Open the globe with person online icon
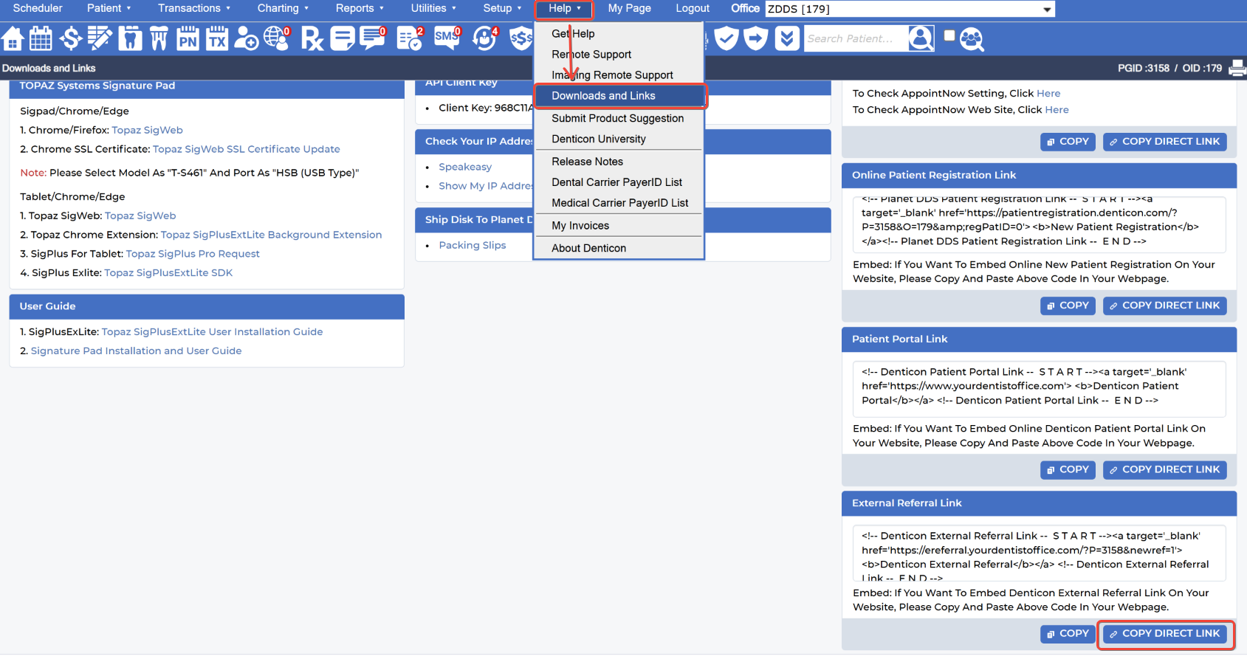This screenshot has height=659, width=1247. pyautogui.click(x=277, y=38)
